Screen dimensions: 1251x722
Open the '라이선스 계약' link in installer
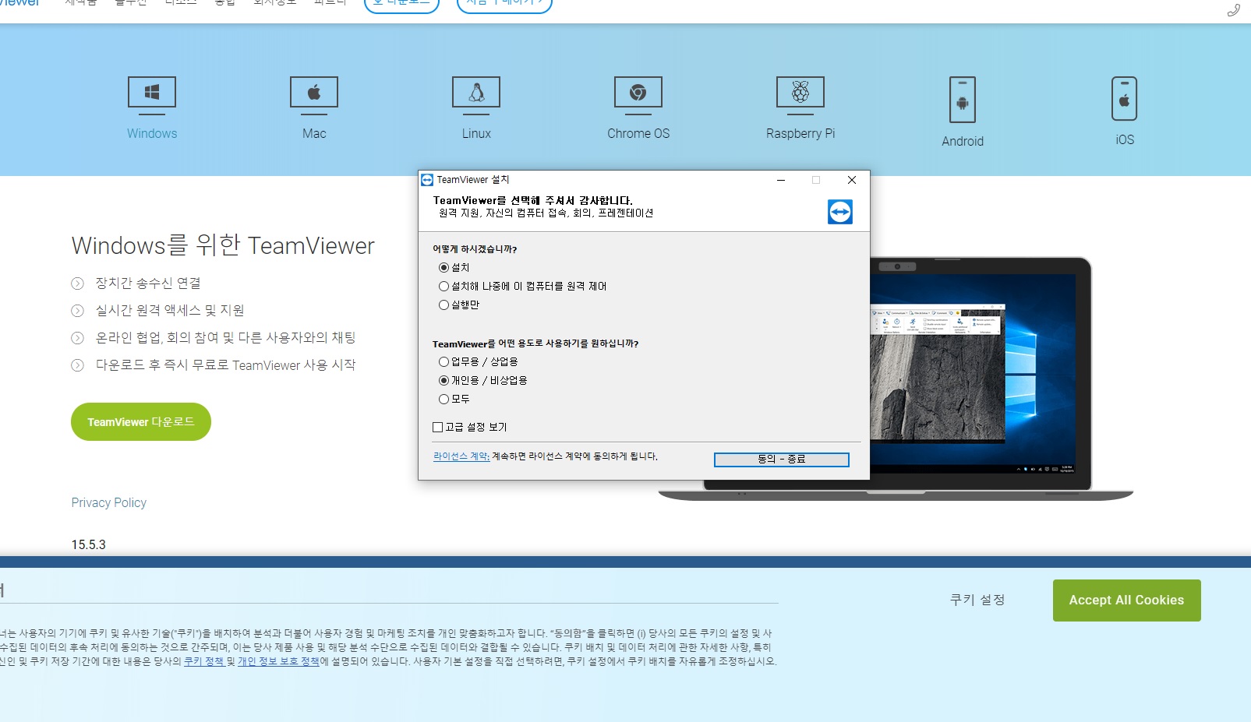pos(461,456)
